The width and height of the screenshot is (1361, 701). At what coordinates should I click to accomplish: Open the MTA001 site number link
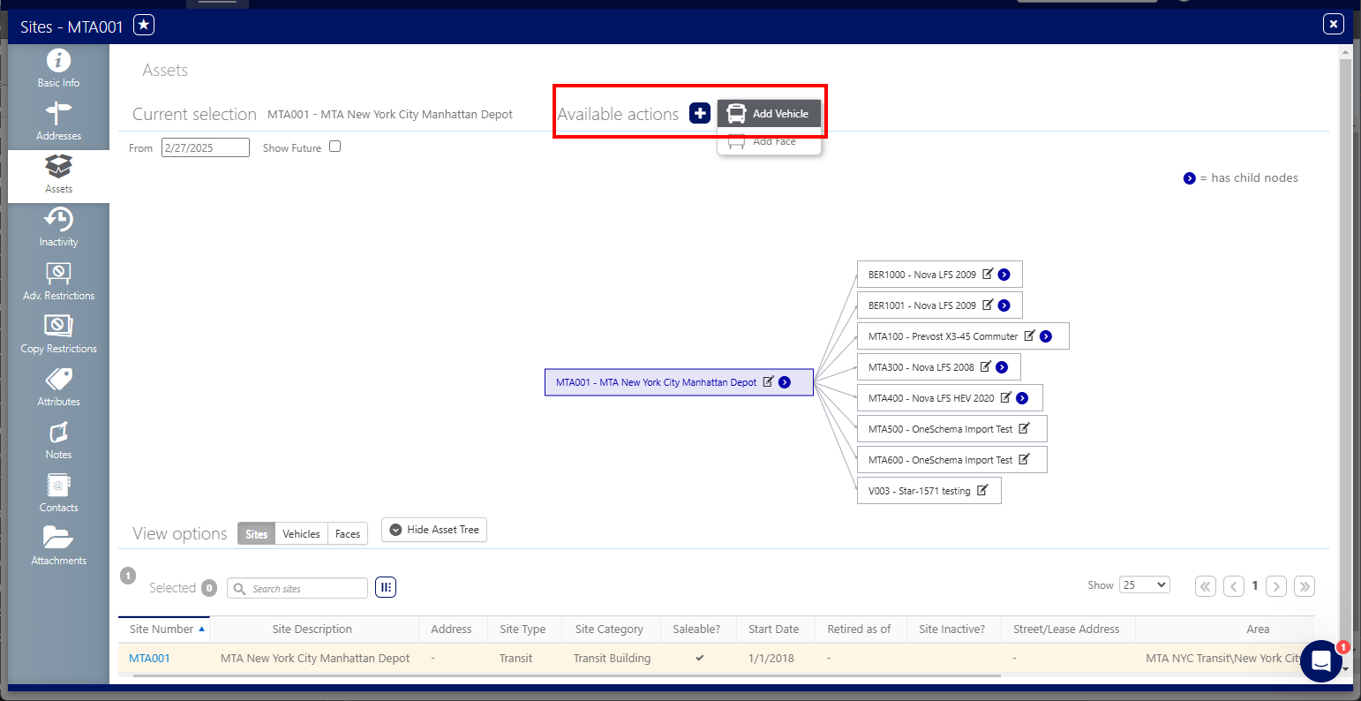(149, 658)
